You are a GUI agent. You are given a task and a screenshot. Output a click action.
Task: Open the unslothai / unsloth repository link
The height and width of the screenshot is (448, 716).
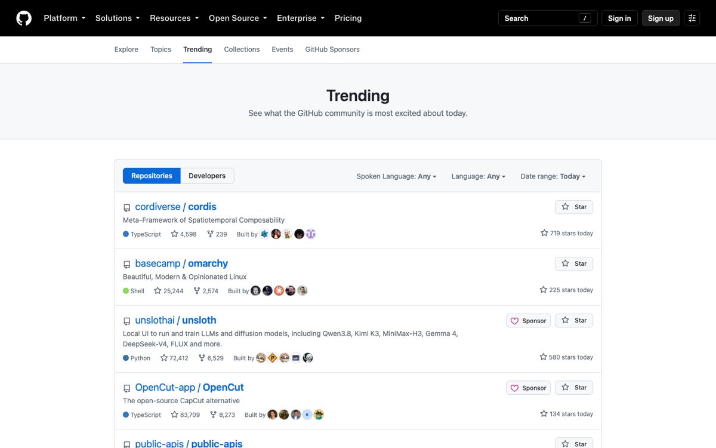coord(175,320)
